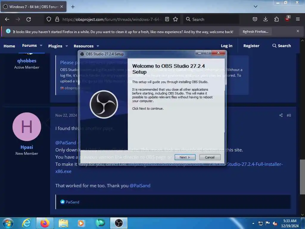Open the forum Search button
The height and width of the screenshot is (229, 305).
point(281,46)
